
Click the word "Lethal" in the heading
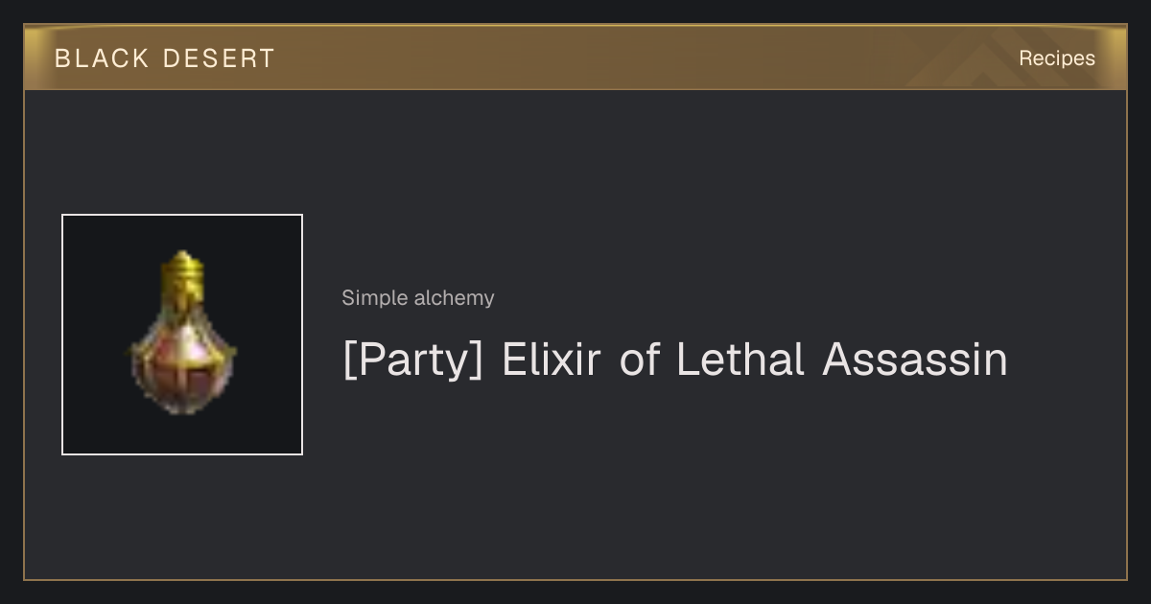740,360
